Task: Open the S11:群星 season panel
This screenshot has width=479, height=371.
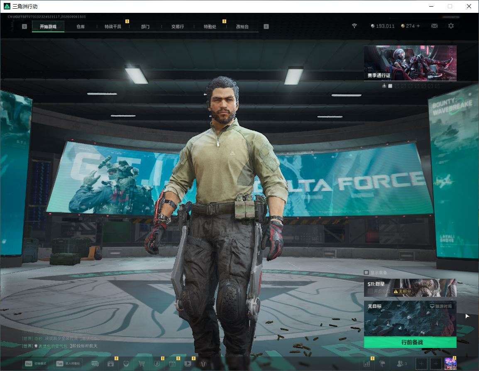Action: (410, 288)
